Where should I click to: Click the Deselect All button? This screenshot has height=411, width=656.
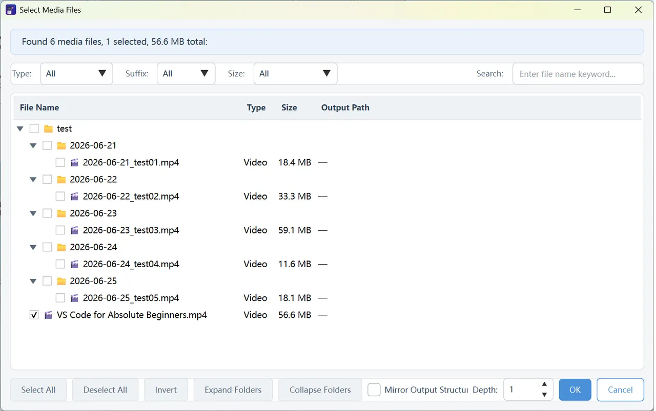click(106, 390)
